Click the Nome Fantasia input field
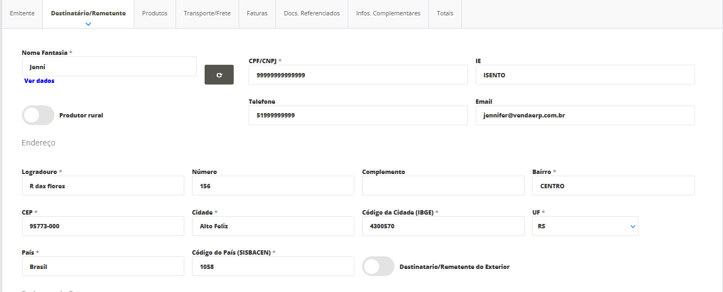The width and height of the screenshot is (723, 292). (x=109, y=66)
